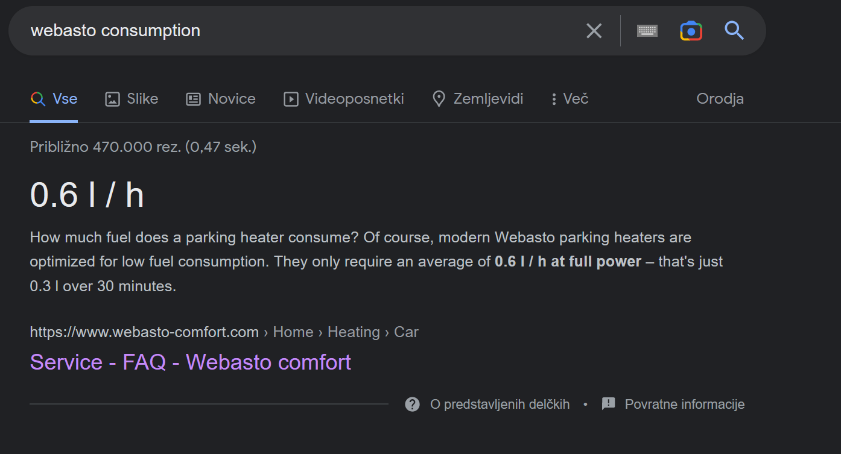Open O predstavljenih delčkih link
This screenshot has width=841, height=454.
tap(500, 405)
